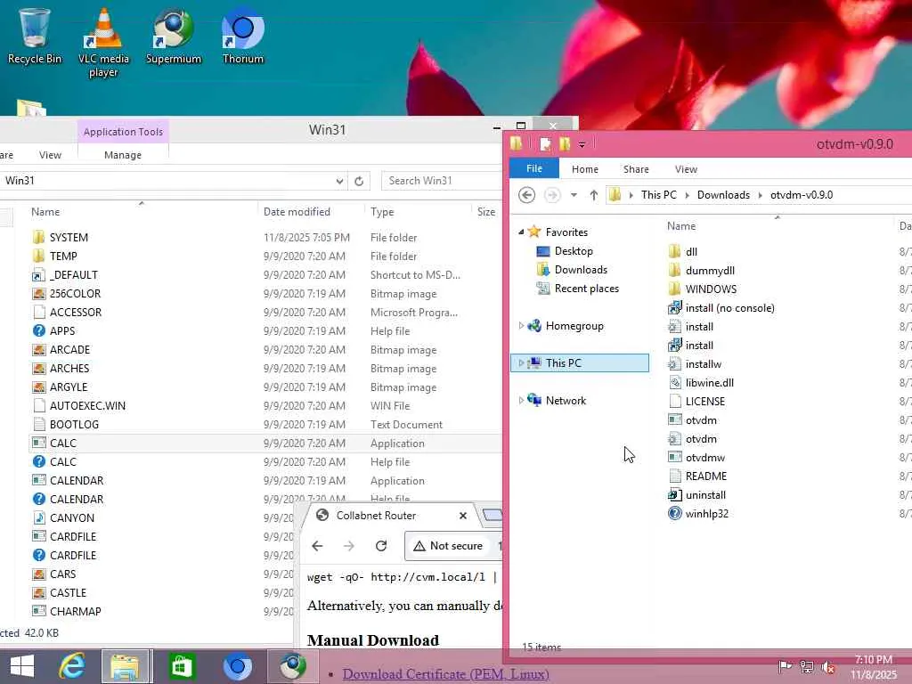The width and height of the screenshot is (912, 684).
Task: Open the Home ribbon tab
Action: pos(584,169)
